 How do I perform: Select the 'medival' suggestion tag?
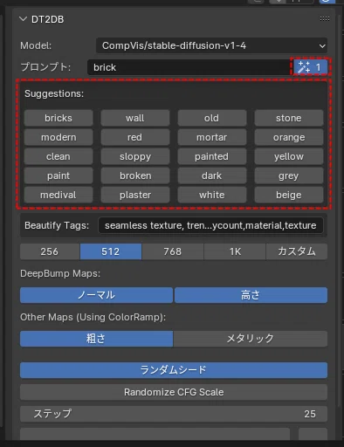click(58, 195)
